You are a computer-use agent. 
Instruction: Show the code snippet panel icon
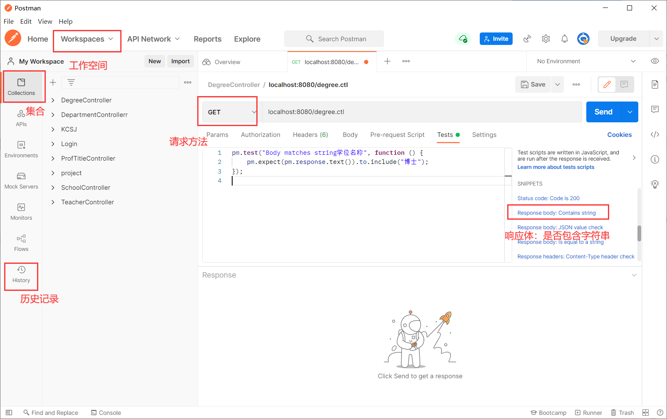(x=655, y=134)
